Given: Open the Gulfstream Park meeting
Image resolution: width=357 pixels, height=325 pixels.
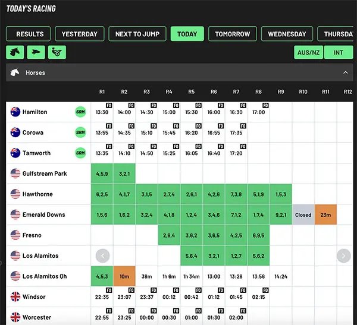Looking at the screenshot, I should (x=45, y=173).
